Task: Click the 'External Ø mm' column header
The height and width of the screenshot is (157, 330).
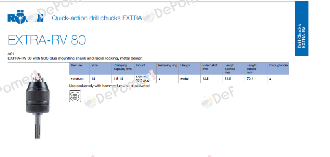Action: (x=212, y=68)
